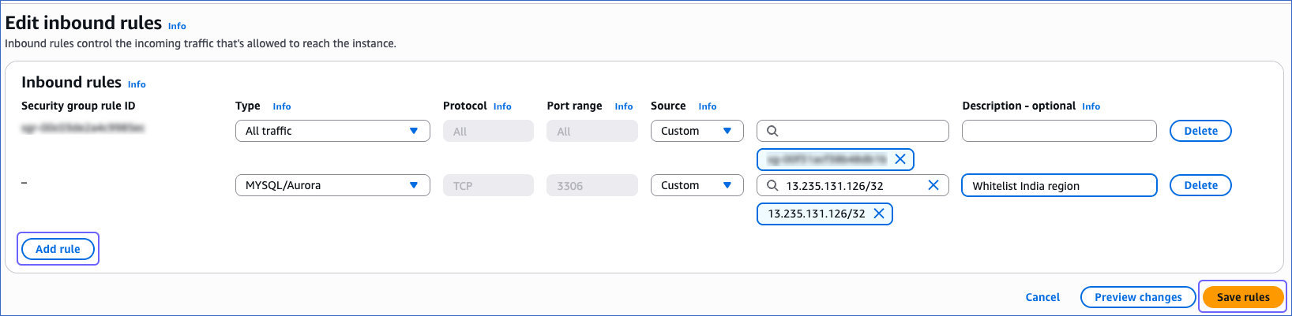1292x316 pixels.
Task: Click the disabled TCP protocol field
Action: point(488,185)
